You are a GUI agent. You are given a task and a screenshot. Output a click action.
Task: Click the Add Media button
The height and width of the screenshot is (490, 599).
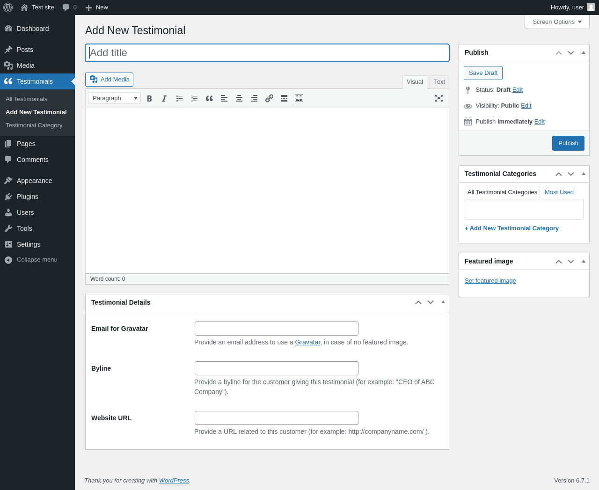(109, 80)
